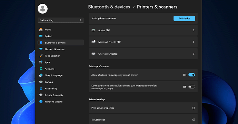Click the Data charges may apply note
This screenshot has height=124, width=238.
102,89
